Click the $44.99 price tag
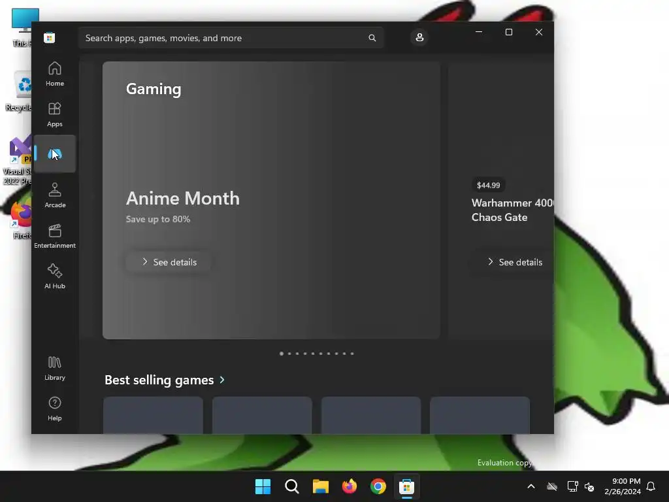 coord(489,185)
